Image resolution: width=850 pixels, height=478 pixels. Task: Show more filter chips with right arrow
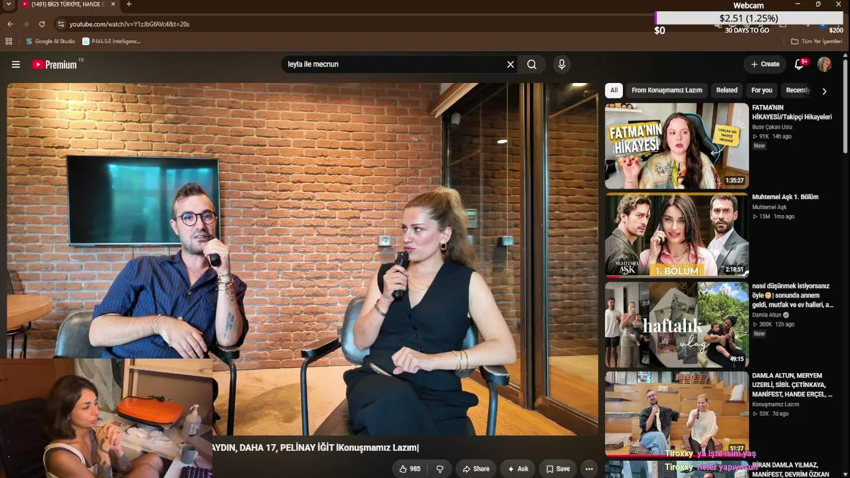[x=824, y=91]
